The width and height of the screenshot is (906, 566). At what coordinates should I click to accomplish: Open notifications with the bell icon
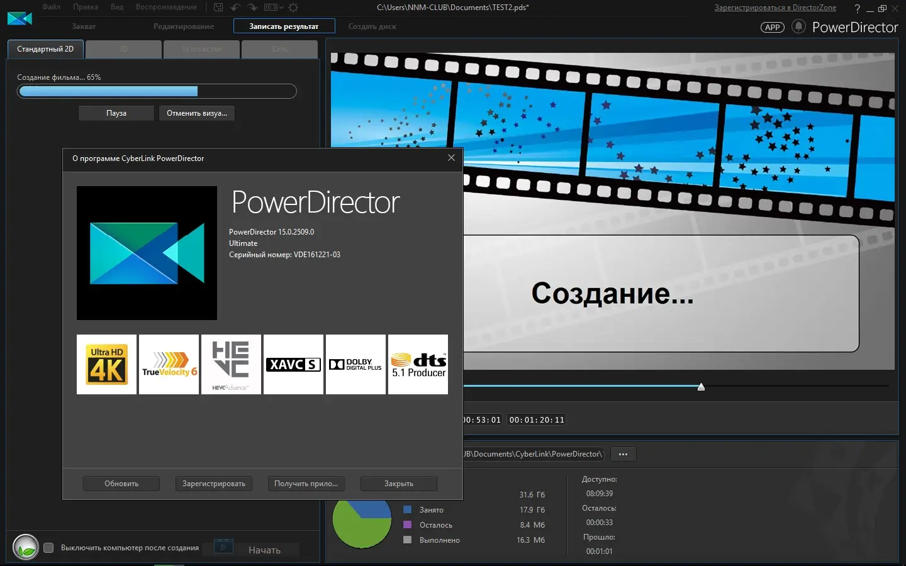point(798,26)
